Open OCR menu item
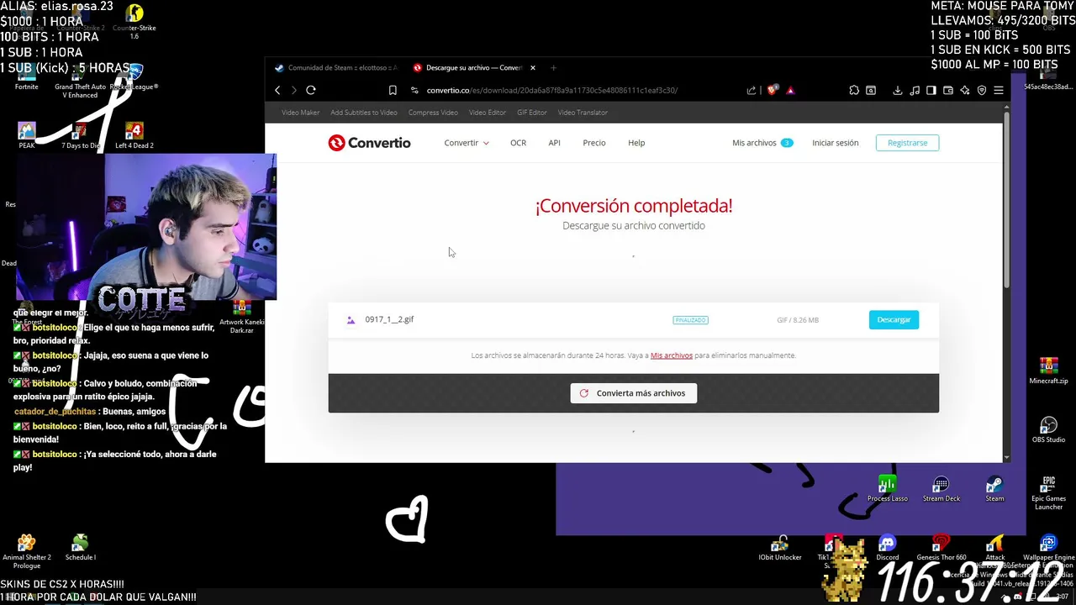 coord(518,143)
